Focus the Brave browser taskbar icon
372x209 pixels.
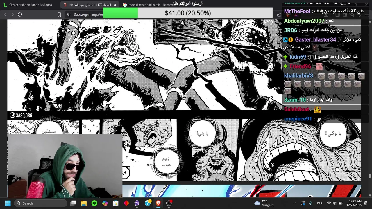(158, 203)
